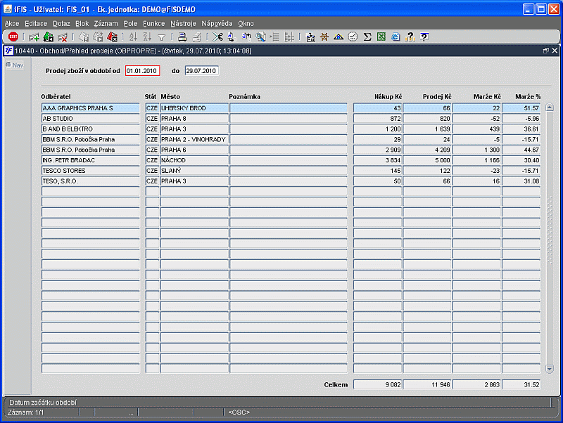The height and width of the screenshot is (423, 563).
Task: Click the round clock chart icon
Action: (x=353, y=37)
